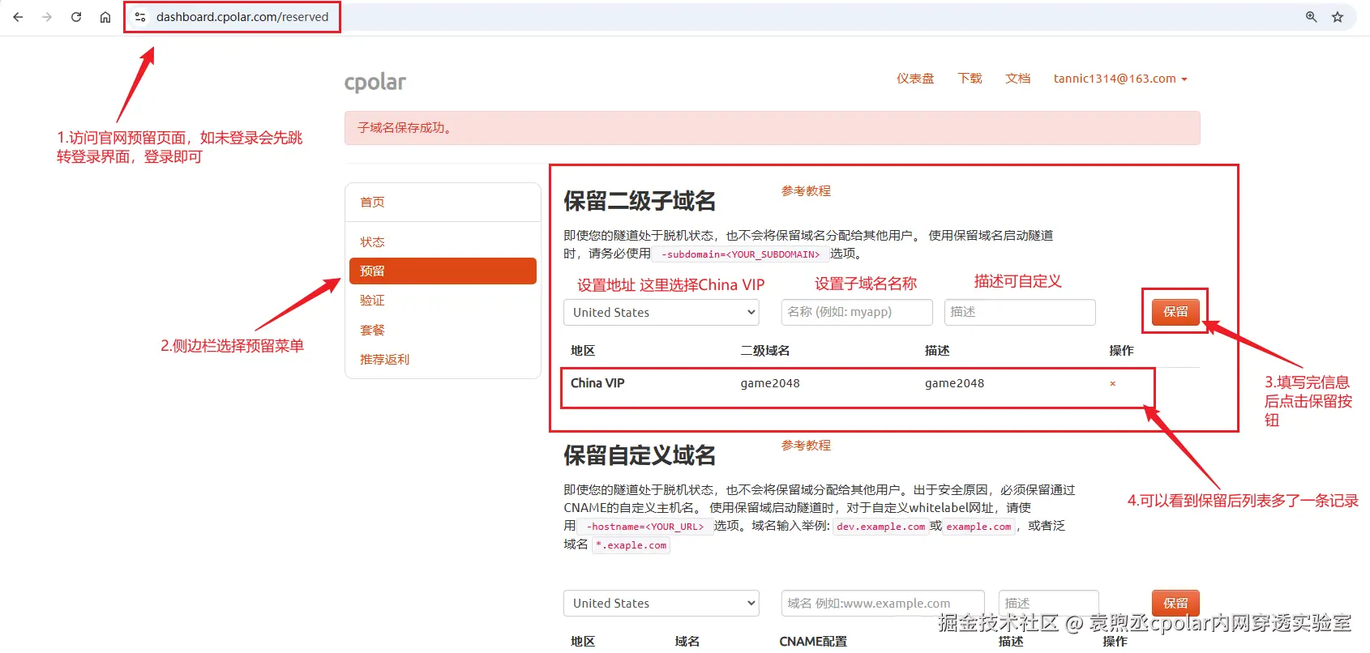Click the browser back arrow
Viewport: 1370px width, 653px height.
pos(18,17)
